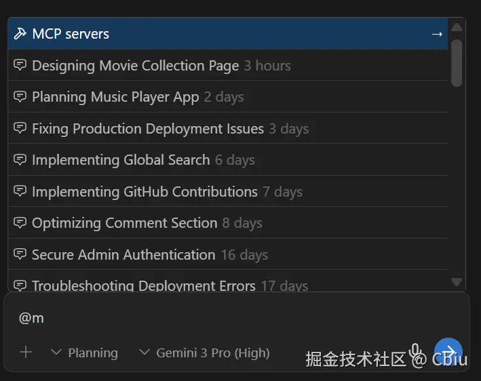Screen dimensions: 481x381
Task: Open MCP servers submenu arrow
Action: 437,34
